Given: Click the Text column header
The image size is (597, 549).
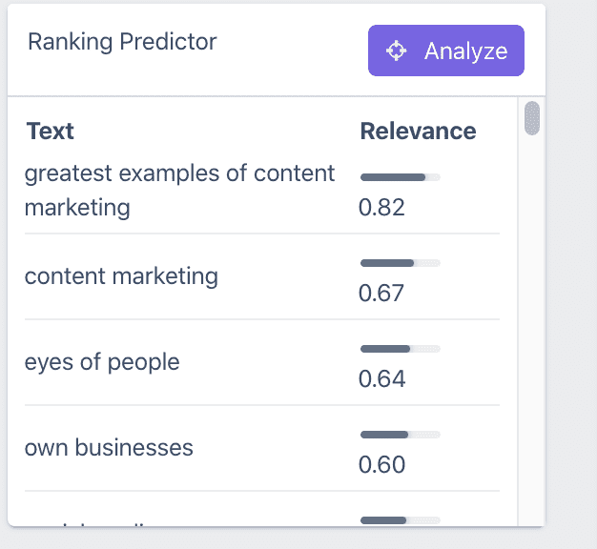Looking at the screenshot, I should (51, 132).
